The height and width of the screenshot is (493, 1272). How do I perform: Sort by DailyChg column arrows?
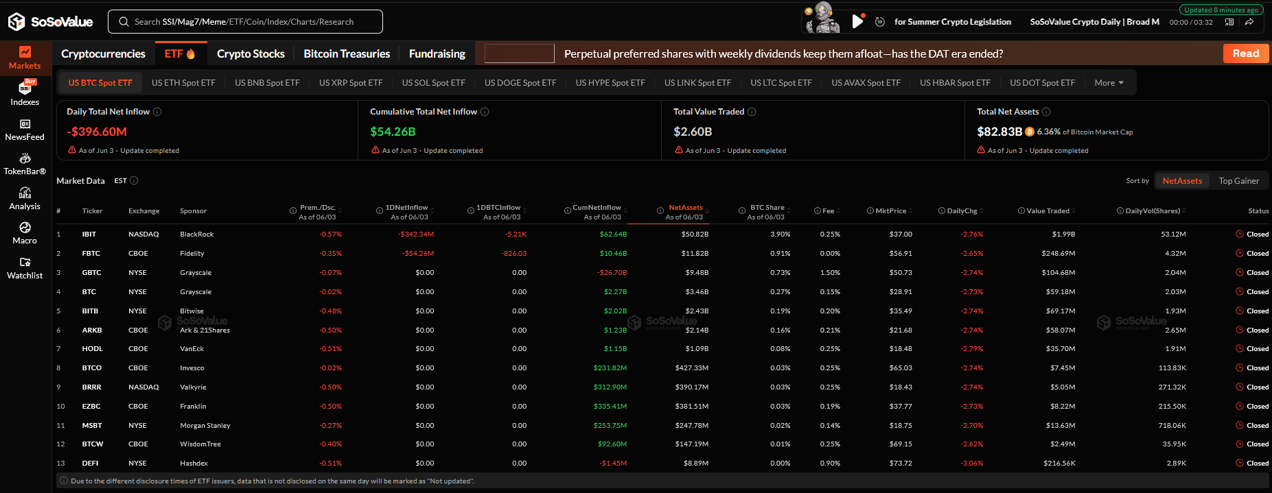coord(982,211)
